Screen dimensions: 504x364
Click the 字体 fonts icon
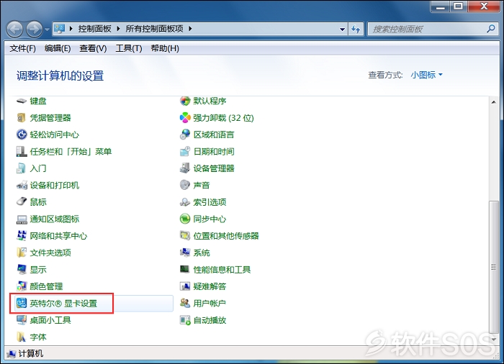22,337
